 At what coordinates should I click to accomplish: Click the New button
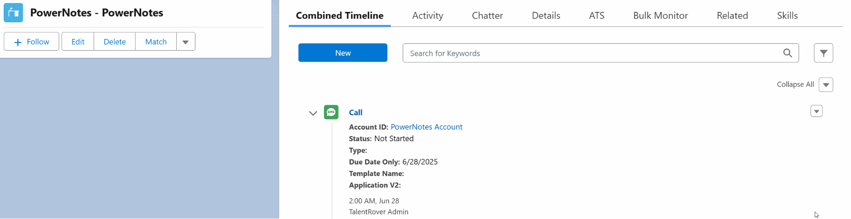pyautogui.click(x=343, y=53)
